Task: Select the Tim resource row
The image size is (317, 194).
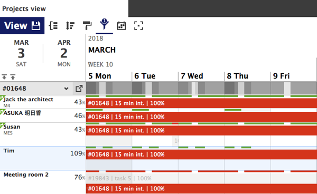Action: pos(43,158)
